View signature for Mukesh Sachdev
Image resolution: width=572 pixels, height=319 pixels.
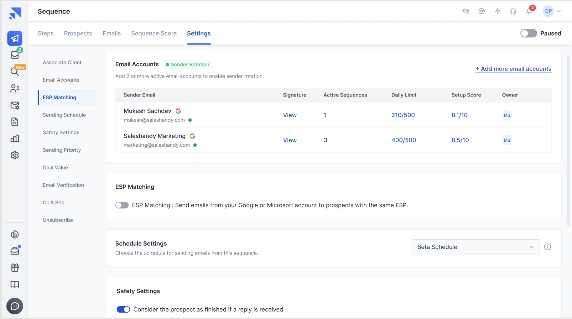pyautogui.click(x=290, y=115)
